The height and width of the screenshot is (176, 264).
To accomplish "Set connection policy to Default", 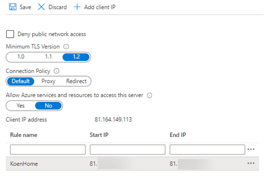I will point(21,81).
